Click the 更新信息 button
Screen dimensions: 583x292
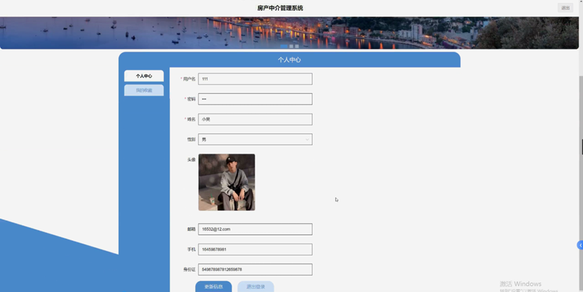[x=214, y=287]
